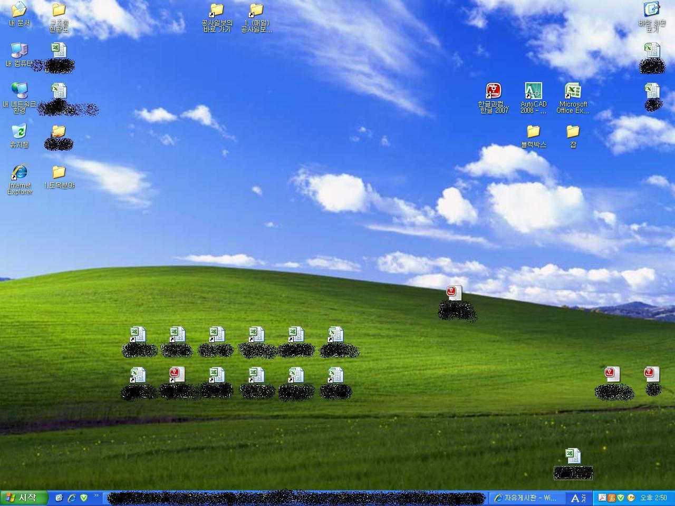This screenshot has width=675, height=506.
Task: Launch 한글과컴퓨터 한글 2007 shortcut
Action: (x=494, y=98)
